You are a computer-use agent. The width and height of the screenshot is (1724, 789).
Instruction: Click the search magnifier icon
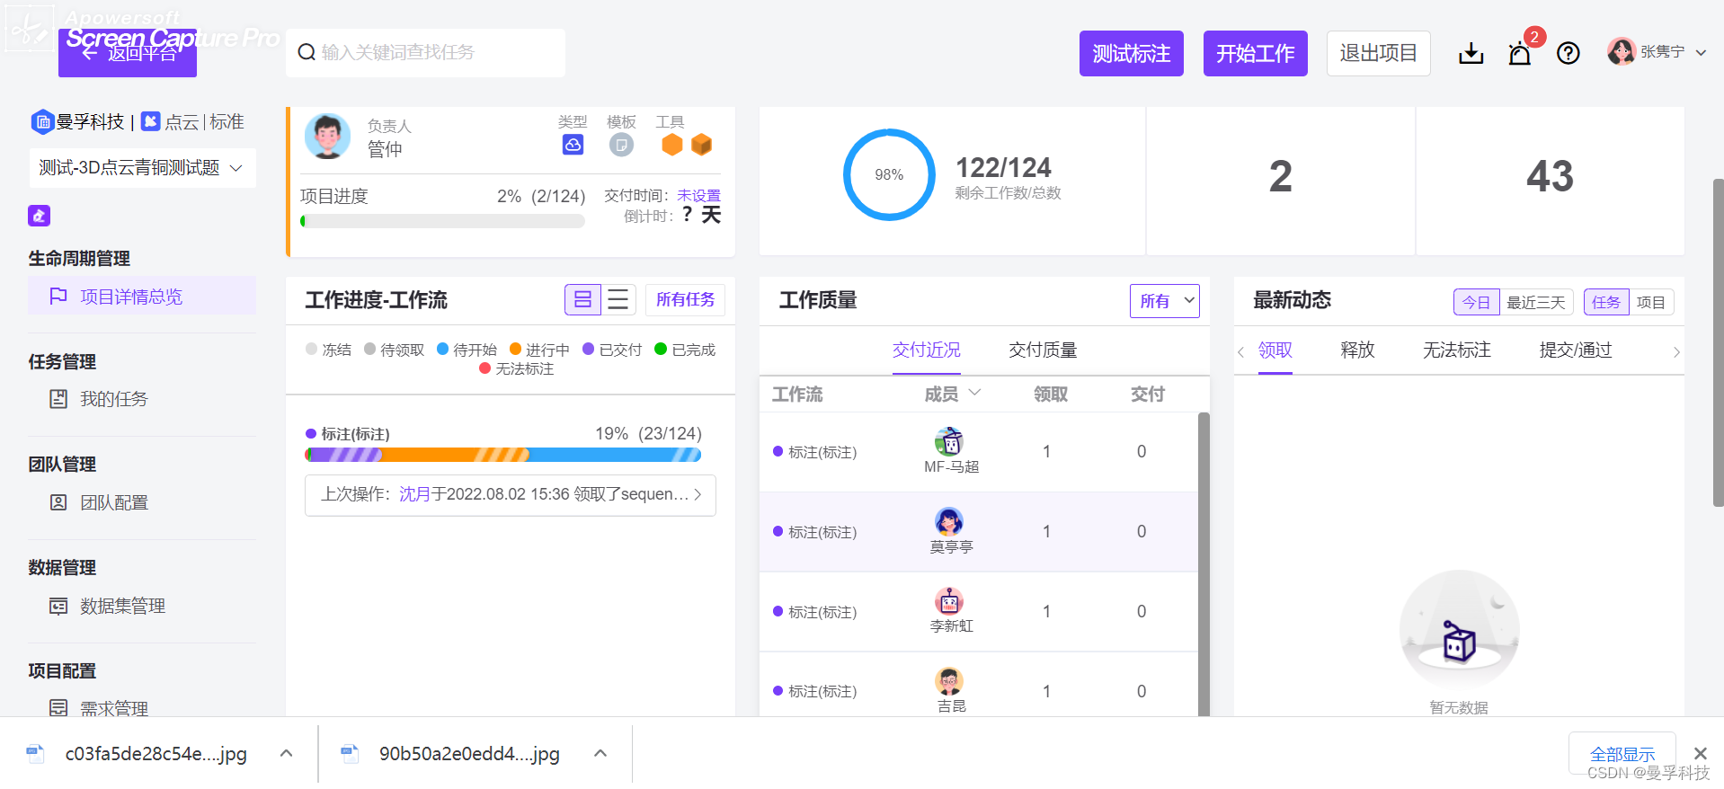(x=307, y=52)
